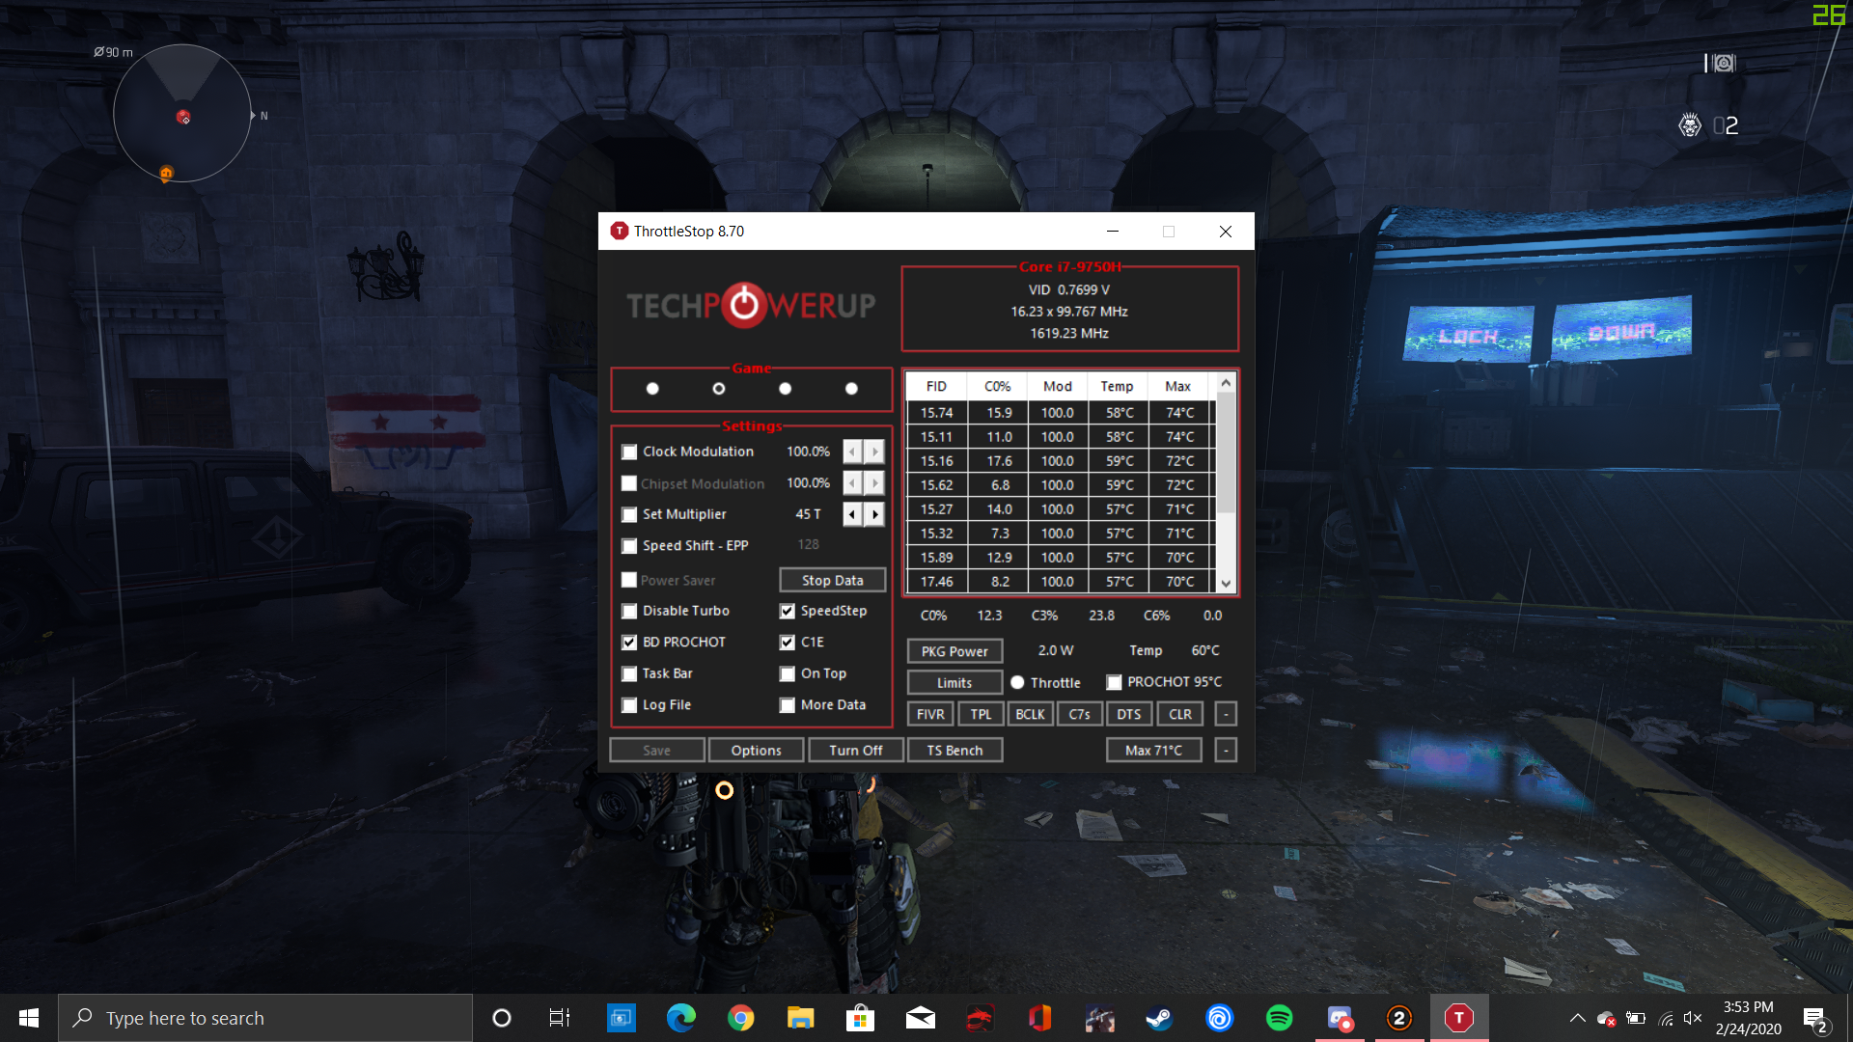The width and height of the screenshot is (1853, 1042).
Task: Show hidden system tray icons
Action: [x=1577, y=1018]
